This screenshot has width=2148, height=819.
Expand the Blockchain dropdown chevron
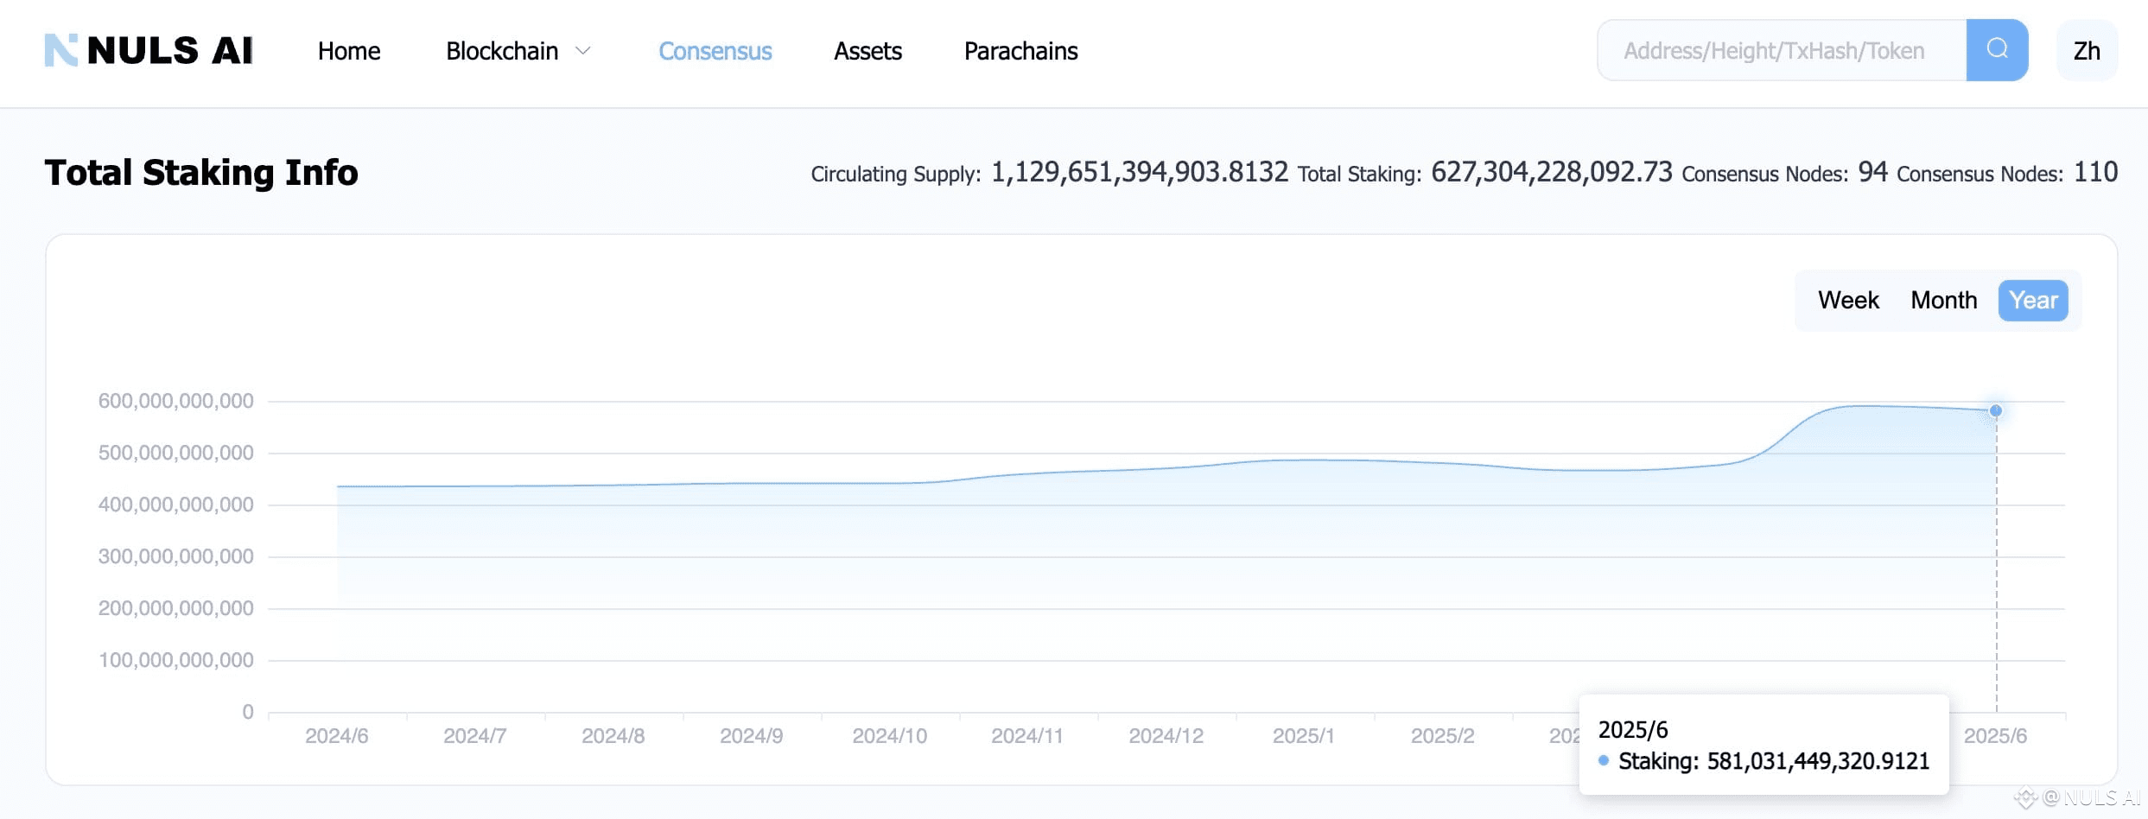coord(583,51)
